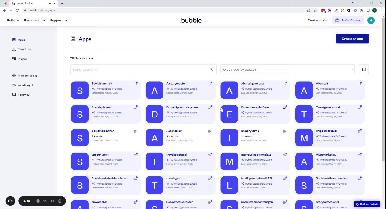Open the Ecommerceplatform app card
This screenshot has width=386, height=209.
pos(255,114)
